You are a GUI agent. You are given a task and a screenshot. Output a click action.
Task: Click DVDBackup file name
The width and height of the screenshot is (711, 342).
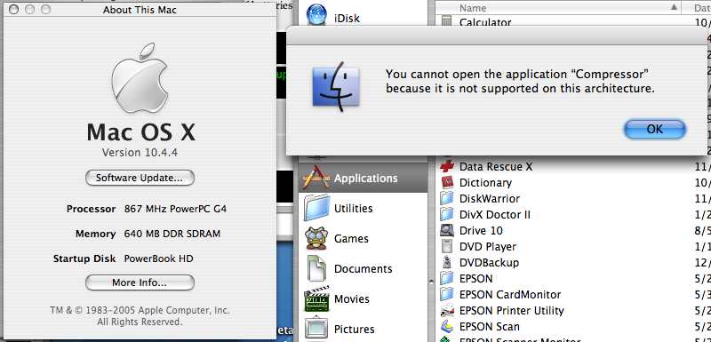[x=490, y=263]
